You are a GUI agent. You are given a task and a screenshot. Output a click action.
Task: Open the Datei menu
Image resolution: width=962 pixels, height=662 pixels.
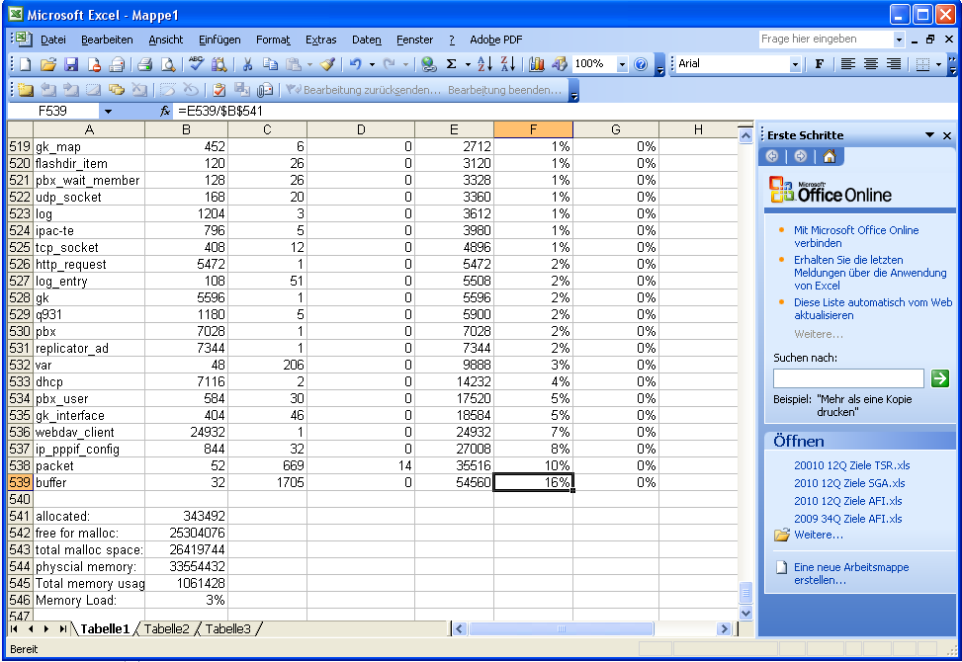[53, 40]
